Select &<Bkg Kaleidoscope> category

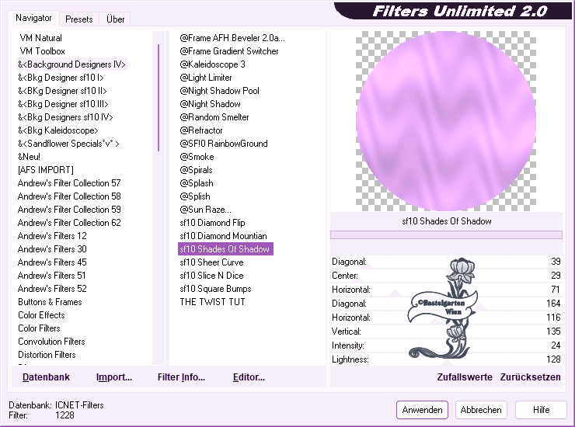click(58, 130)
